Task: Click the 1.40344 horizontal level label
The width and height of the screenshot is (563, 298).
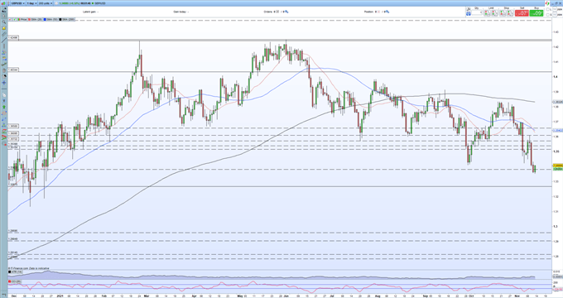Action: pos(13,70)
